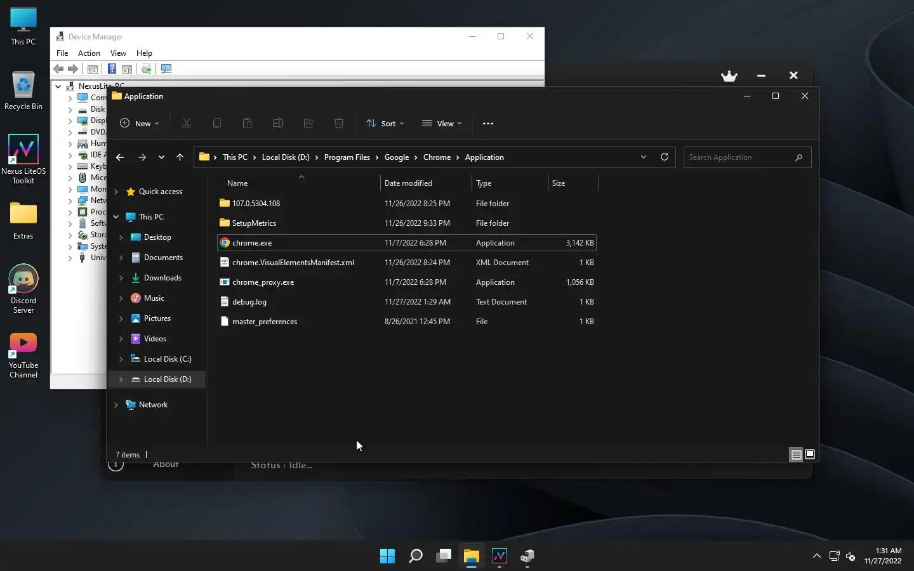Select the Discord Server desktop shortcut

coord(23,289)
